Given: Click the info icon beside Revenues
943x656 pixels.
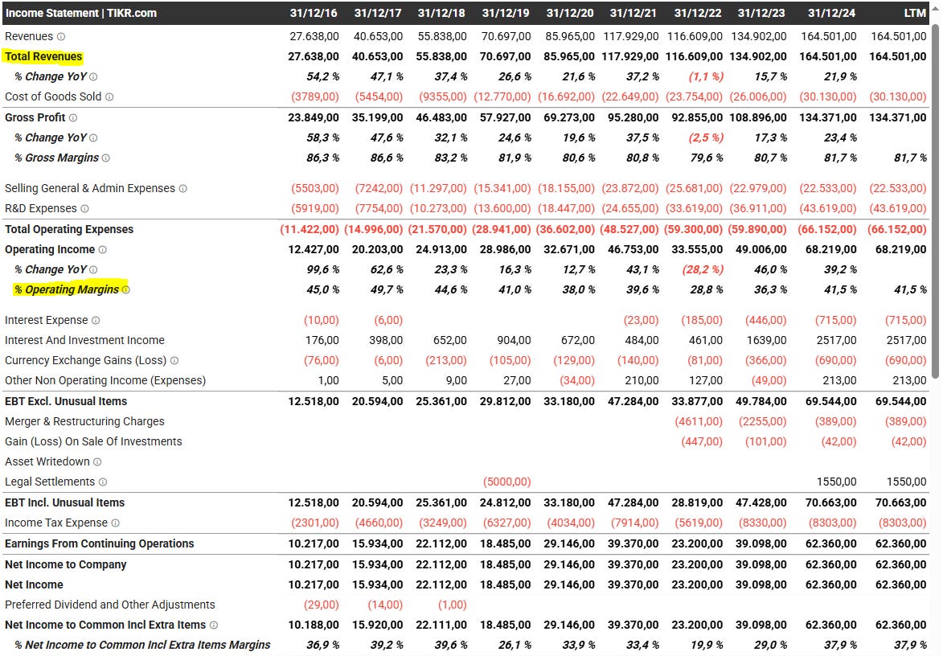Looking at the screenshot, I should (61, 37).
